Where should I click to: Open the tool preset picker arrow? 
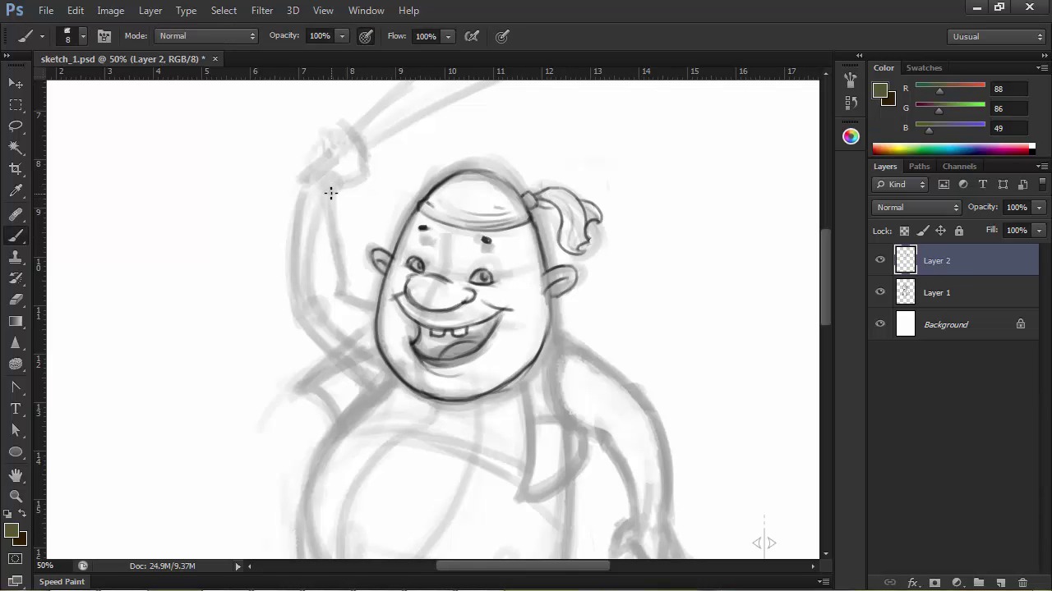point(42,36)
